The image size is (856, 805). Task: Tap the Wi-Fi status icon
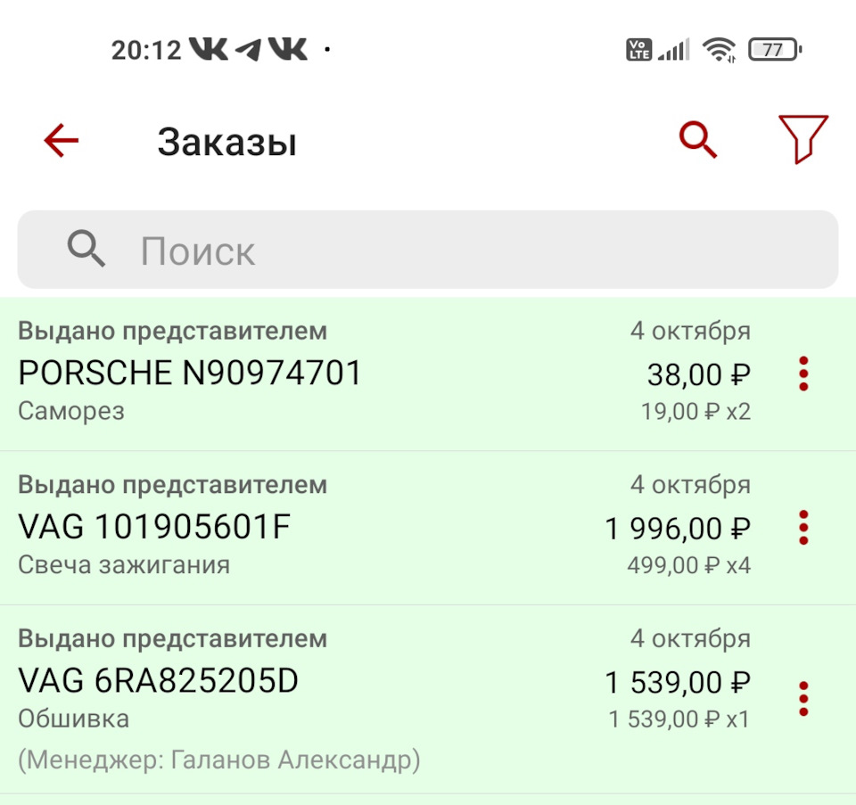tap(719, 50)
